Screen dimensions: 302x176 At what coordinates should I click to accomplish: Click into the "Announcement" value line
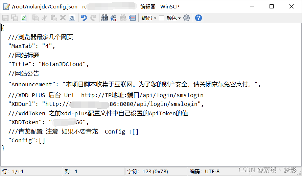(134, 84)
